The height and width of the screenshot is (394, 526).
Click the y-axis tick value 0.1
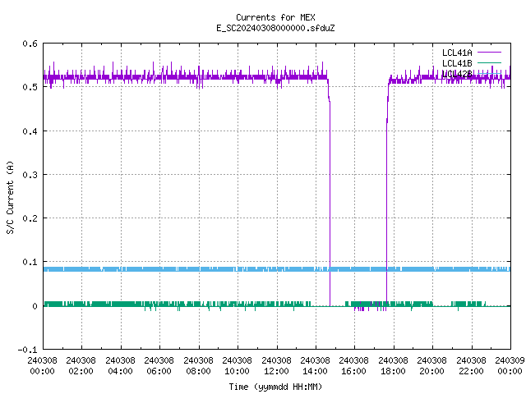(30, 262)
